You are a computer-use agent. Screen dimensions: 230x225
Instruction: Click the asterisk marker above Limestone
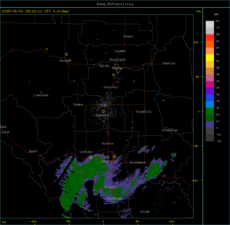(x=41, y=92)
